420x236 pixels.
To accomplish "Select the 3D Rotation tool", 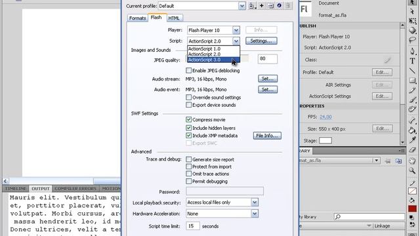I will [412, 30].
